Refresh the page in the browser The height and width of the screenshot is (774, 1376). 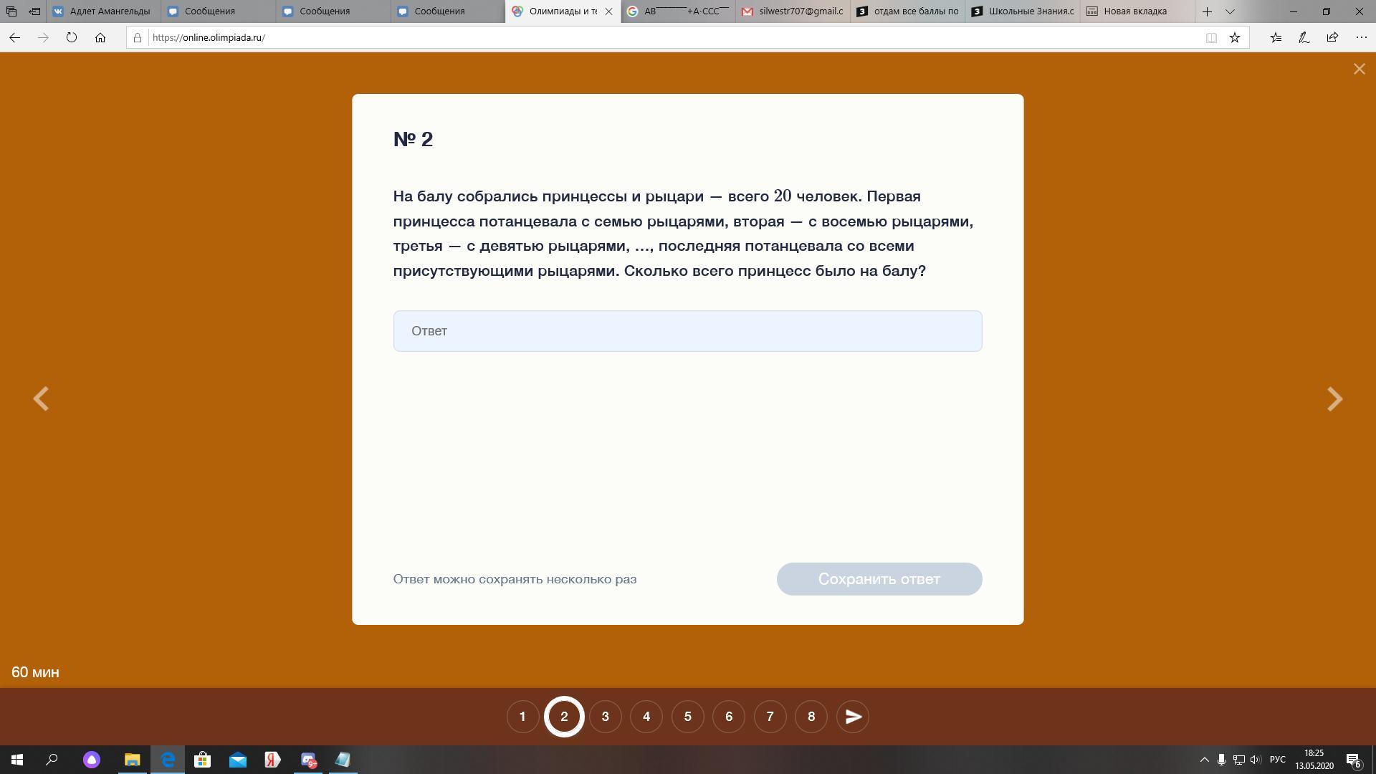(72, 37)
